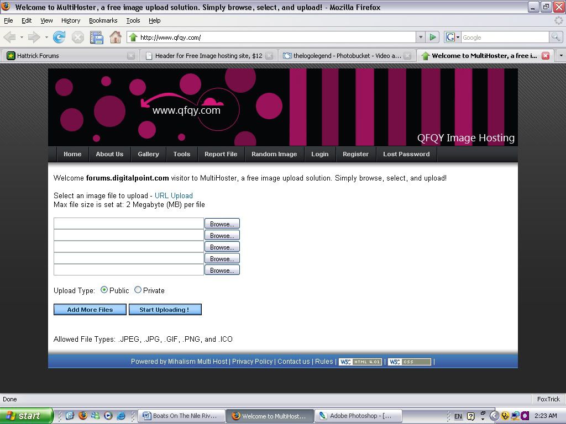Open Windows Media Player quick launch icon

(108, 416)
